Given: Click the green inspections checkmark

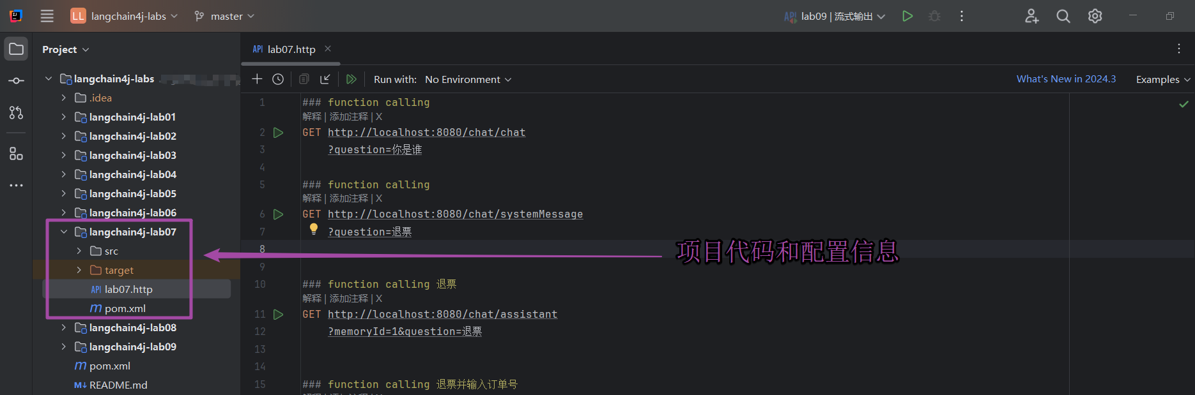Looking at the screenshot, I should (x=1184, y=104).
